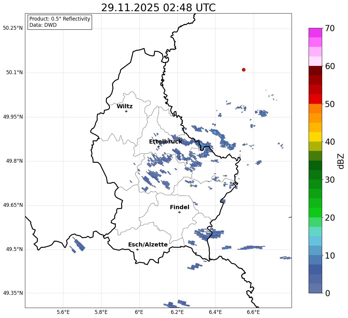The width and height of the screenshot is (348, 318).
Task: Click the 6.6°E longitude label
Action: pyautogui.click(x=253, y=312)
